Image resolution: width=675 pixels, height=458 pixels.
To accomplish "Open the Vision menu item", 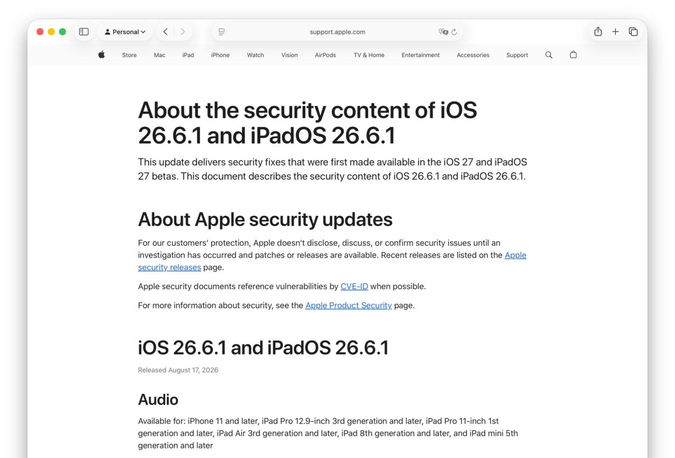I will (290, 55).
